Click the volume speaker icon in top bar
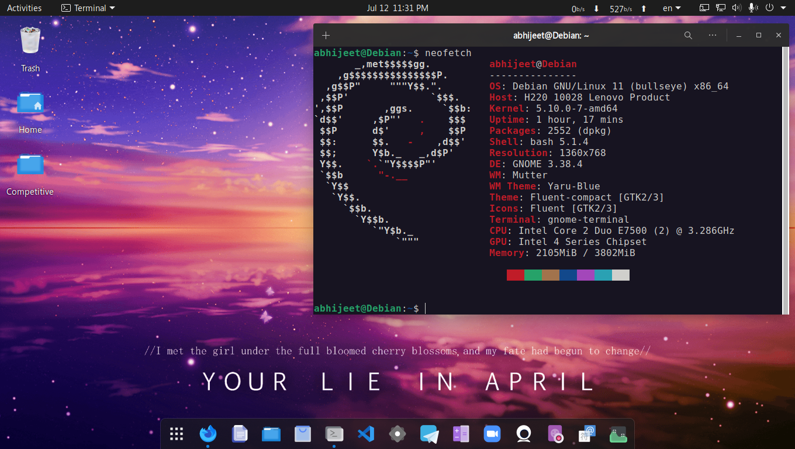This screenshot has height=449, width=795. [x=737, y=8]
